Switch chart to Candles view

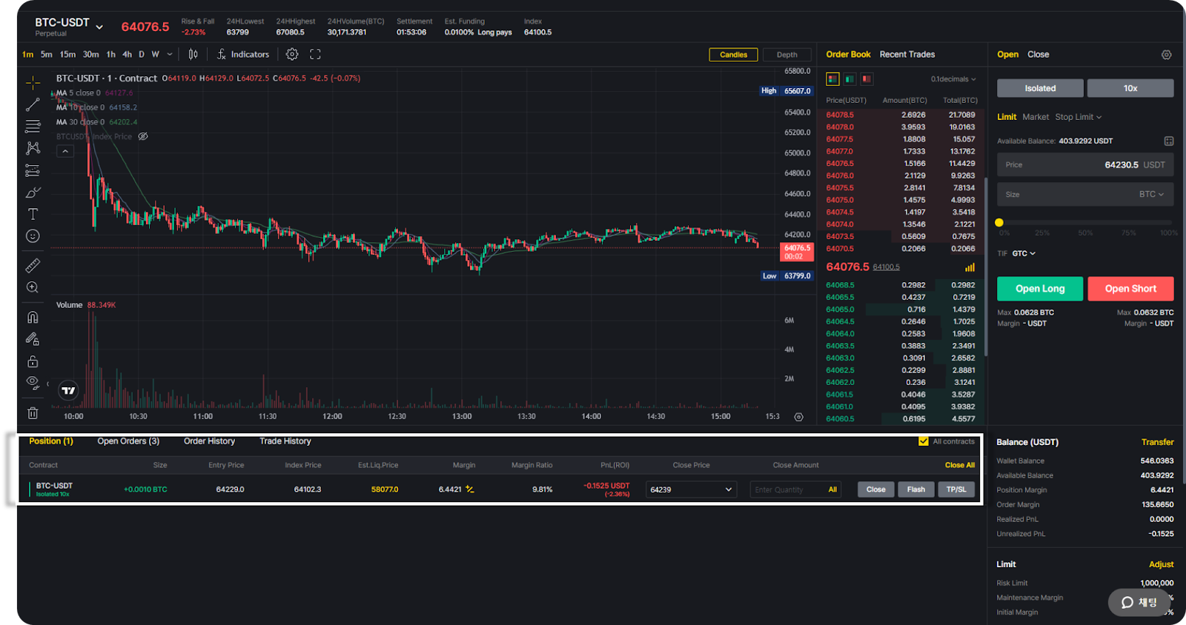tap(733, 55)
